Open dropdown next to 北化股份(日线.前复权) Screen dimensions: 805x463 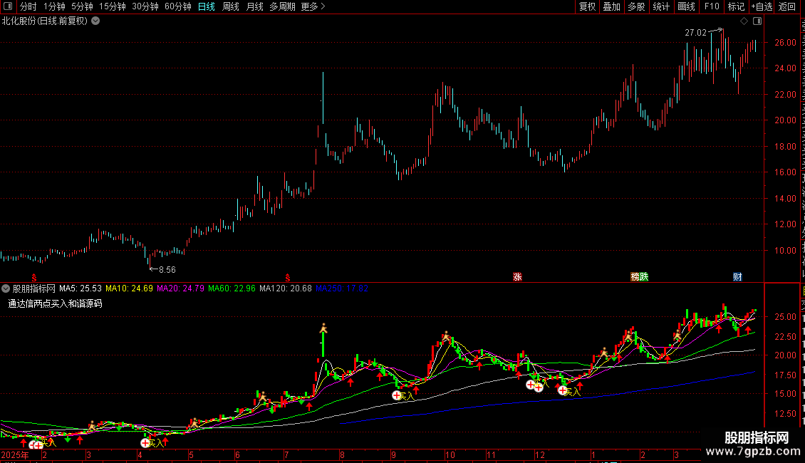coord(95,21)
